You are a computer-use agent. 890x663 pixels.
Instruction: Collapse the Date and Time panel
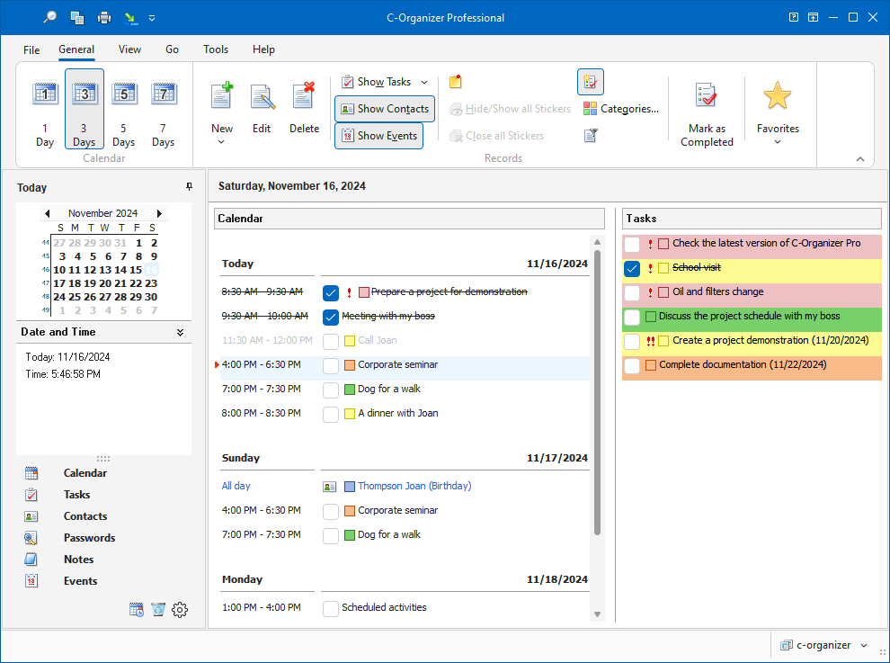(180, 332)
